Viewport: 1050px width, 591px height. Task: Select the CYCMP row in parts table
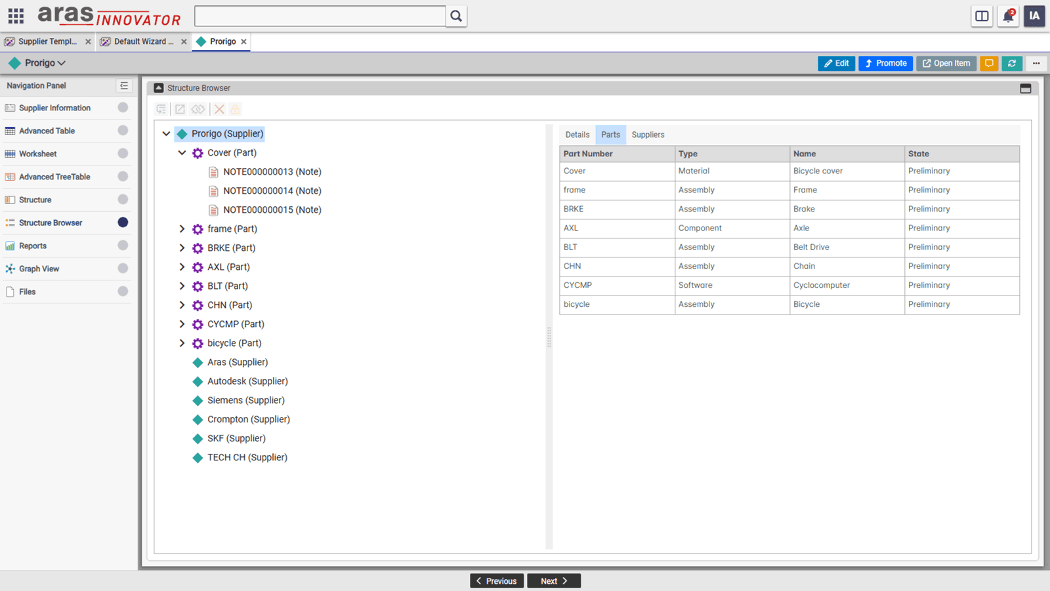[x=789, y=286]
